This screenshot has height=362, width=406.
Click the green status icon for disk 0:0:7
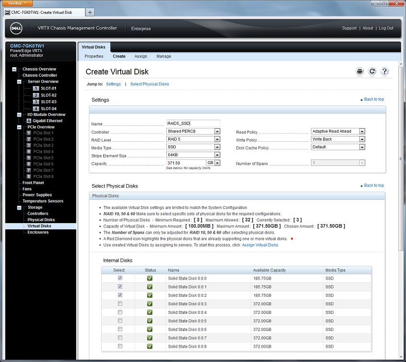pyautogui.click(x=150, y=338)
